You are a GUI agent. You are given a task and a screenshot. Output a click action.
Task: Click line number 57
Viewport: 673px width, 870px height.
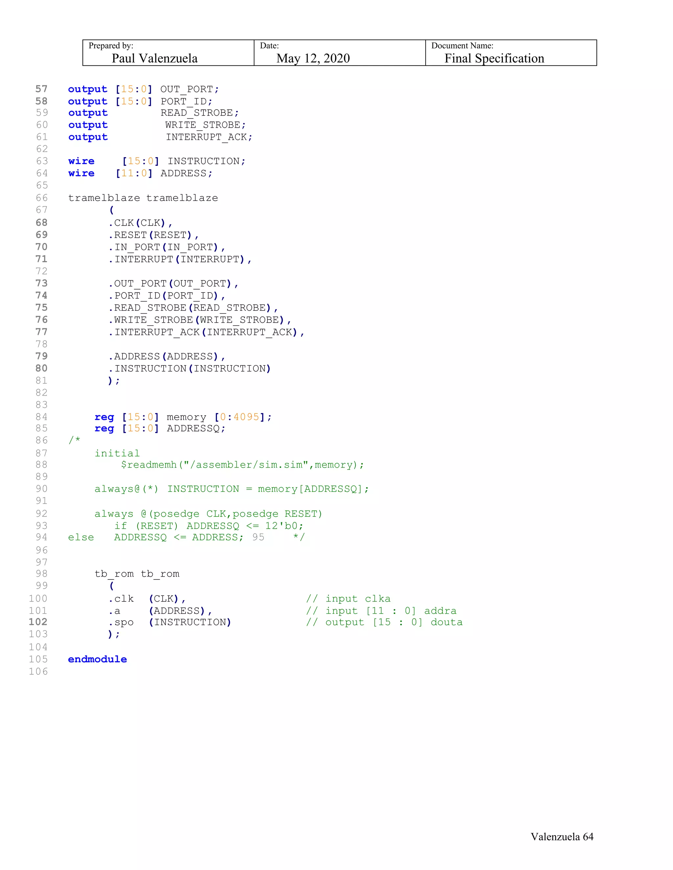[41, 89]
